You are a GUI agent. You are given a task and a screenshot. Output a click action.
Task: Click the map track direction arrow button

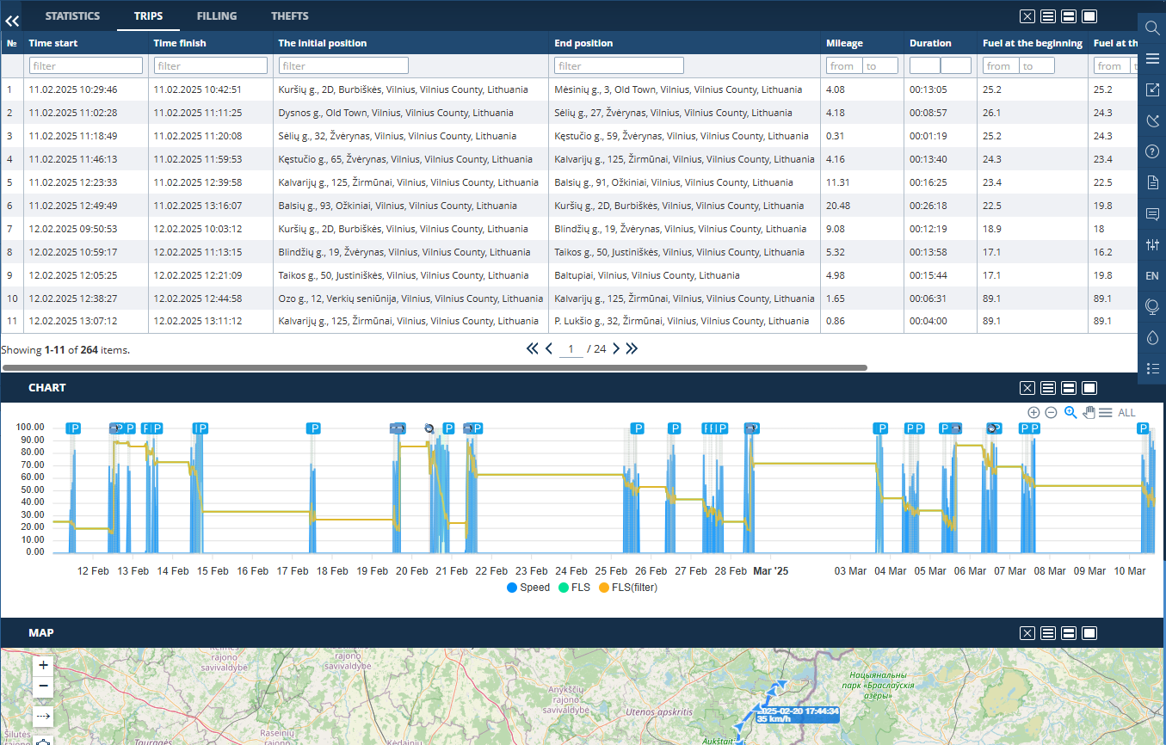click(x=43, y=716)
